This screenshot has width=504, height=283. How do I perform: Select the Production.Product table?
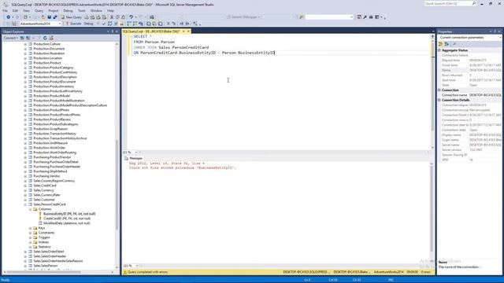47,63
